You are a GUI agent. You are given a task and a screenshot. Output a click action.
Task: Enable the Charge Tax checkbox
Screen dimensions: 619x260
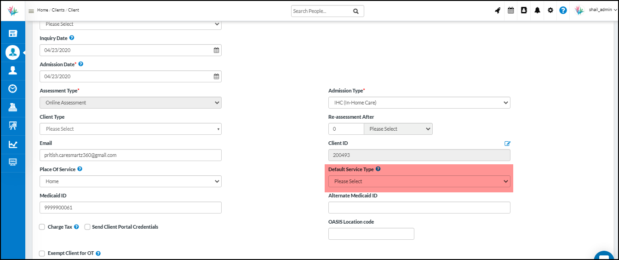coord(42,227)
